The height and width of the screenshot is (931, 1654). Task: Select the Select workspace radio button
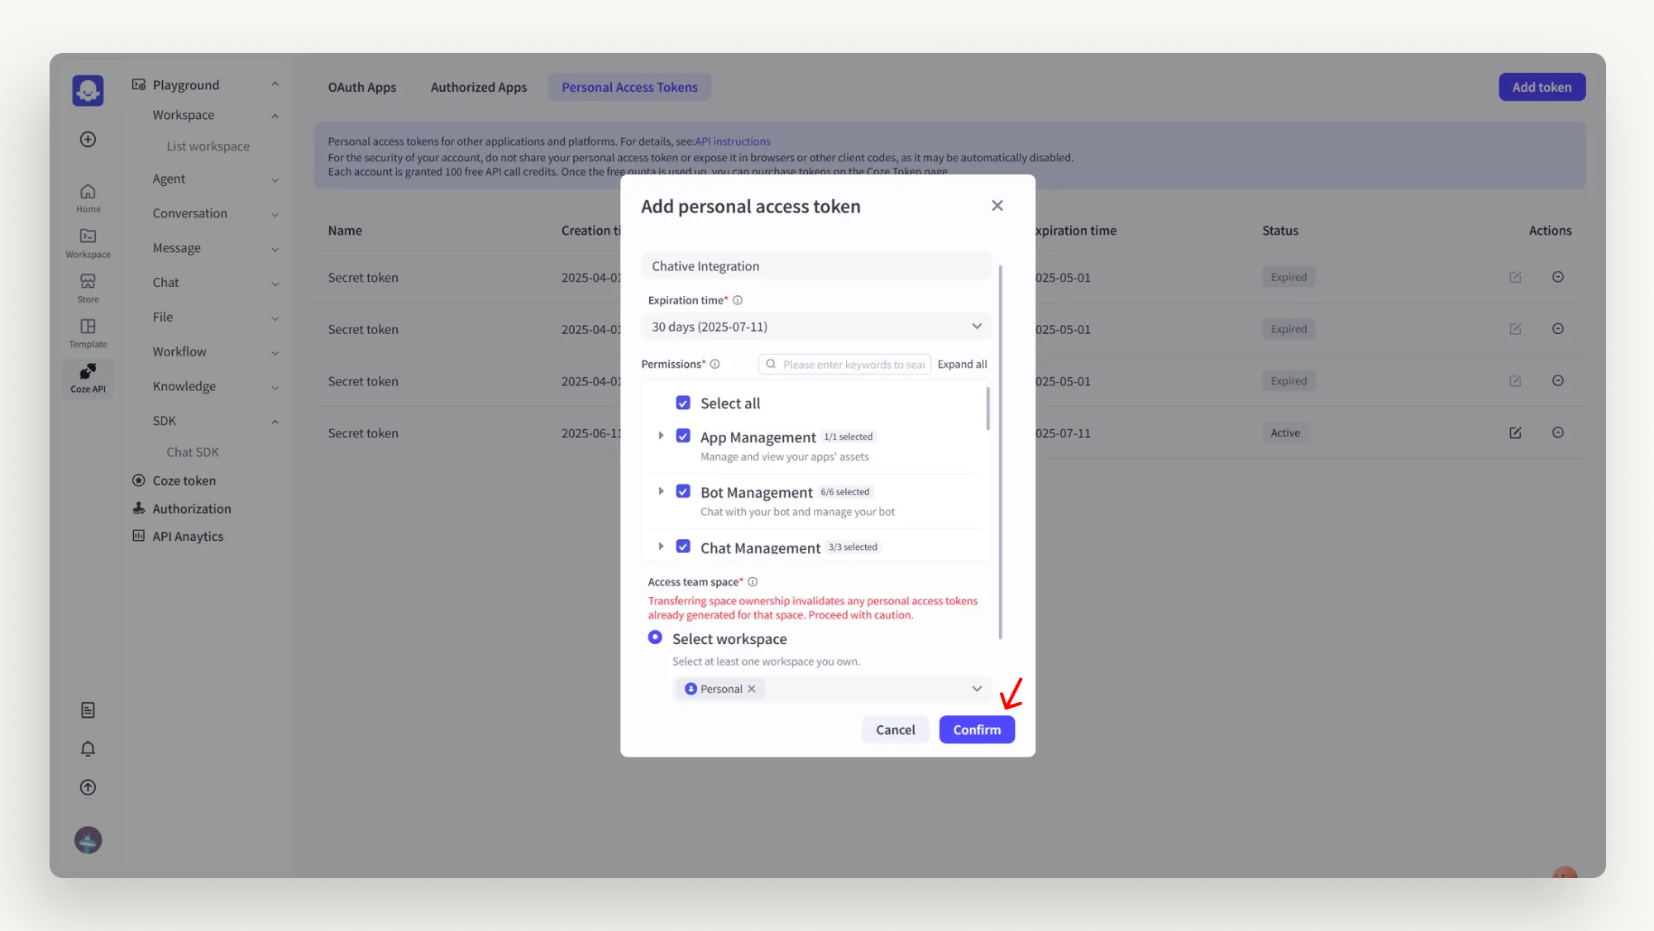[x=655, y=637]
